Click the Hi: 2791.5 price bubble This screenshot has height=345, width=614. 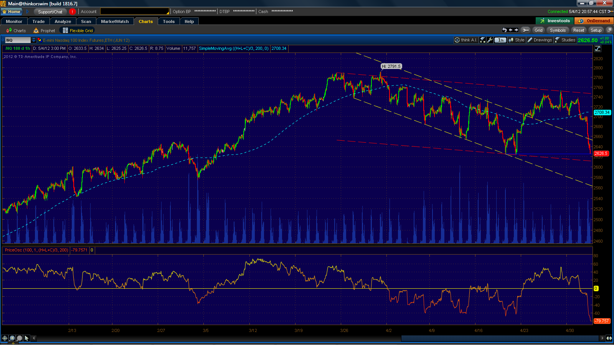[391, 66]
